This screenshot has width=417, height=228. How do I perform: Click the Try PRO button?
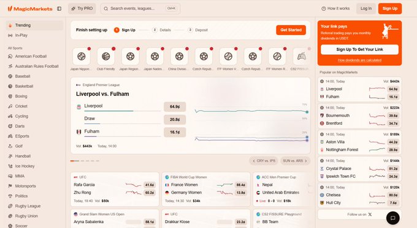click(x=82, y=9)
